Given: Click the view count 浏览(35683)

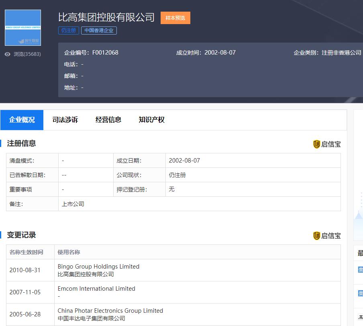Looking at the screenshot, I should point(27,54).
